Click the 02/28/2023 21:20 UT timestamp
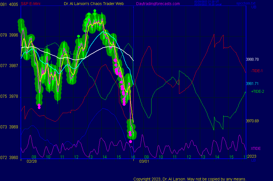The height and width of the screenshot is (181, 273). coord(207,2)
